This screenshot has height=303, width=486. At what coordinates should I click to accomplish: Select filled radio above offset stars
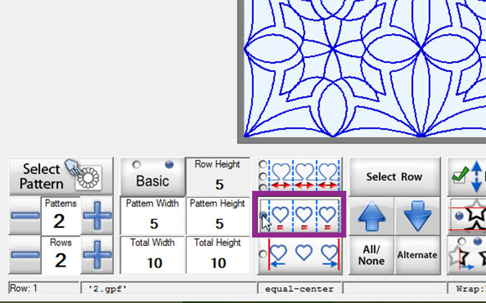(x=477, y=241)
